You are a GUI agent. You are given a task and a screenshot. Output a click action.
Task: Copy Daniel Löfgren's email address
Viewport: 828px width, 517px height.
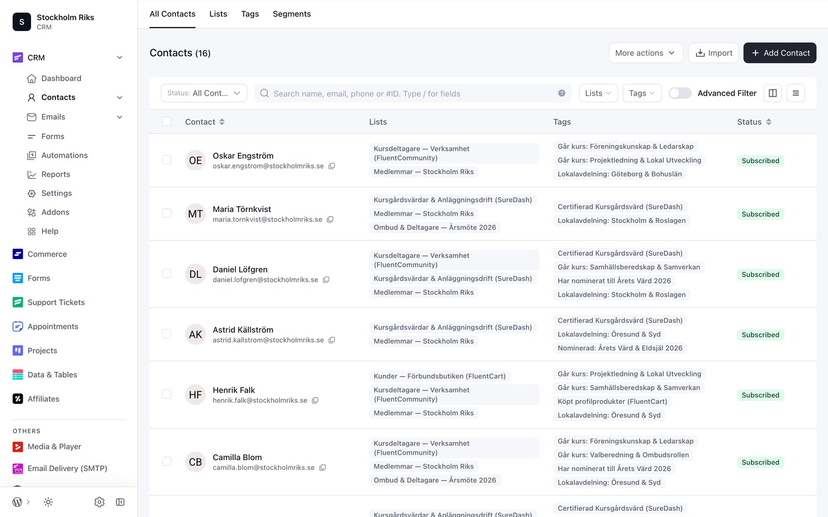tap(327, 280)
